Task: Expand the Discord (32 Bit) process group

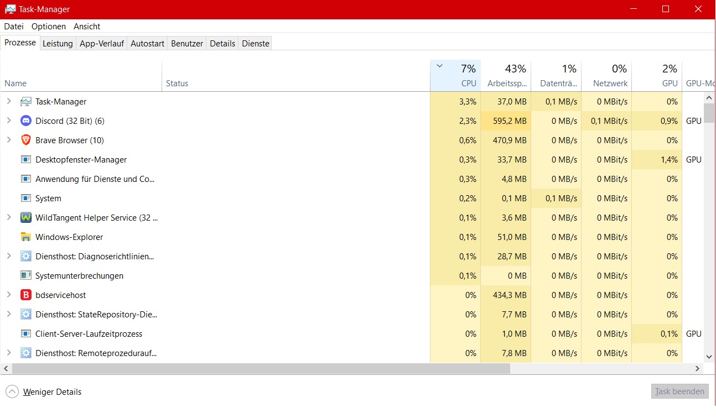Action: [x=9, y=121]
